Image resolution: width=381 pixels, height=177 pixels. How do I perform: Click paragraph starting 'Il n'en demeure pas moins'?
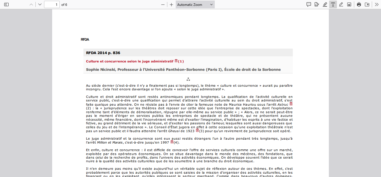[x=189, y=172]
